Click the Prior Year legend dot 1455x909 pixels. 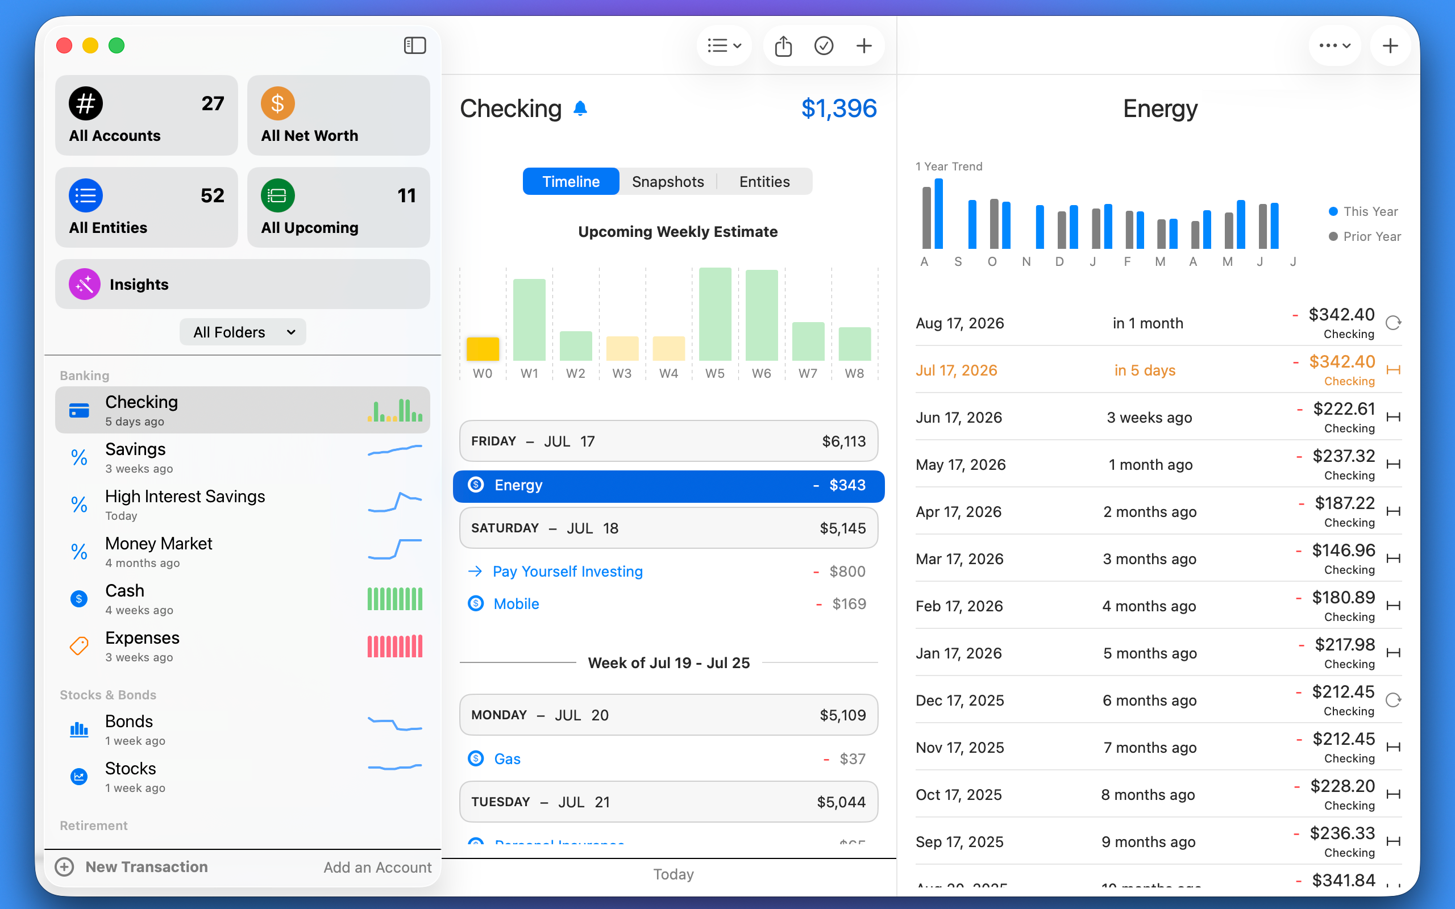[x=1333, y=236]
